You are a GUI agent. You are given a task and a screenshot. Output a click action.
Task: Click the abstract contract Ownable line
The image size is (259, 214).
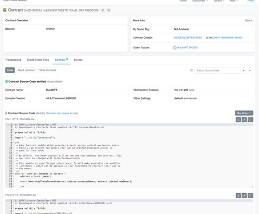[x=41, y=174]
